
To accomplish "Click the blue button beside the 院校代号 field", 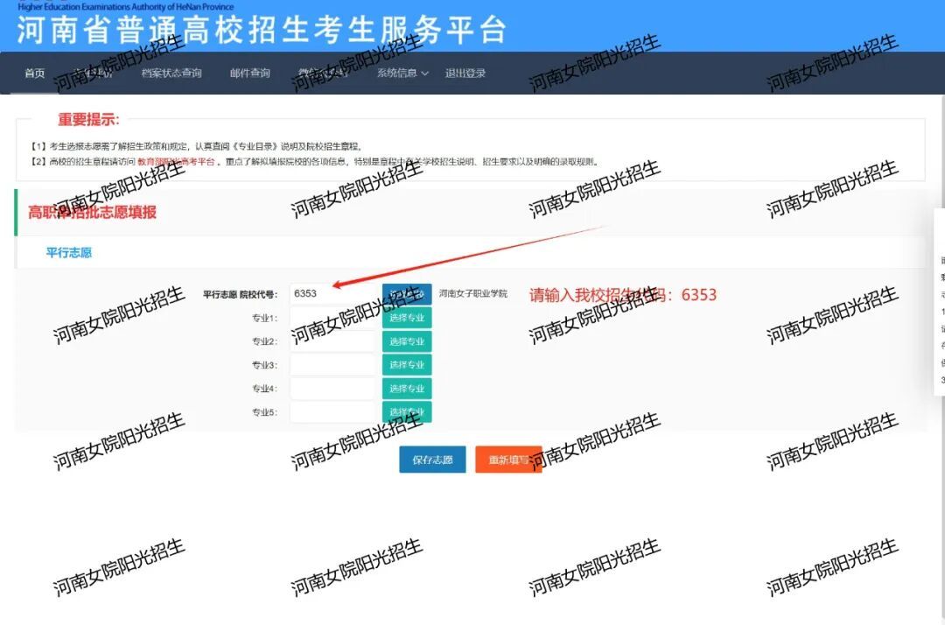I will (407, 294).
